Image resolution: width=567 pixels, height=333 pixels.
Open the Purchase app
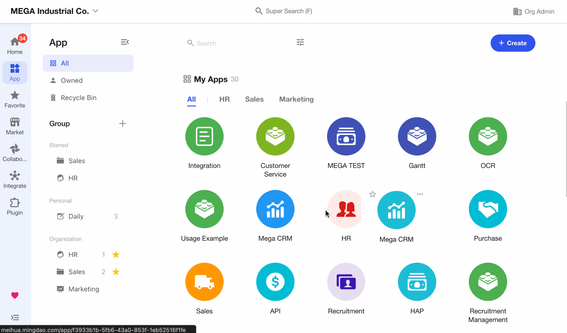tap(488, 210)
